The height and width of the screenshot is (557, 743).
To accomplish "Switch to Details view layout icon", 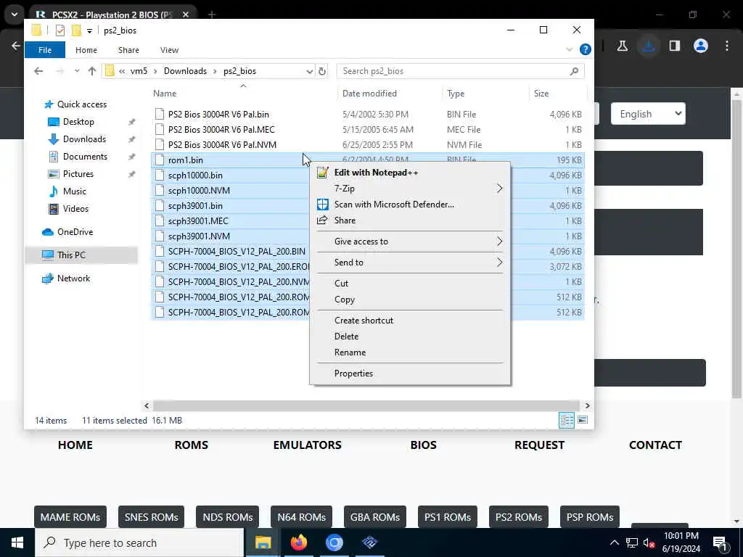I will pyautogui.click(x=566, y=420).
